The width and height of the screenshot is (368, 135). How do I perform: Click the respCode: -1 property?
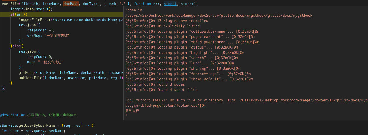(x=41, y=30)
